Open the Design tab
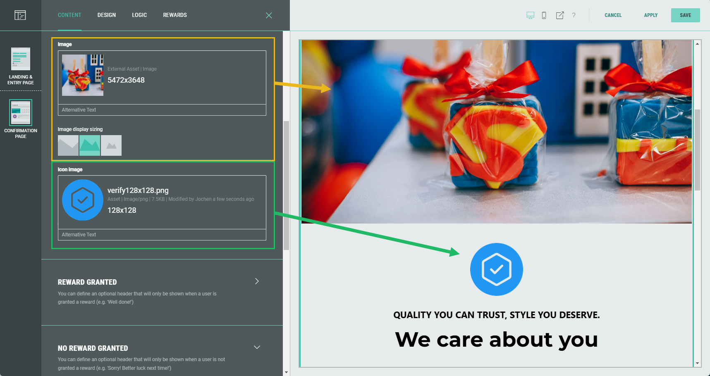The image size is (710, 376). (106, 15)
